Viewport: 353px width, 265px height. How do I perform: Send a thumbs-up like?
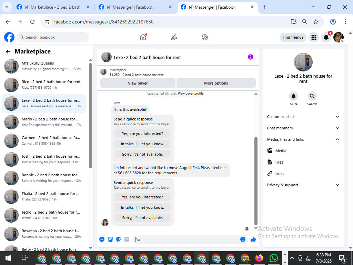(253, 239)
